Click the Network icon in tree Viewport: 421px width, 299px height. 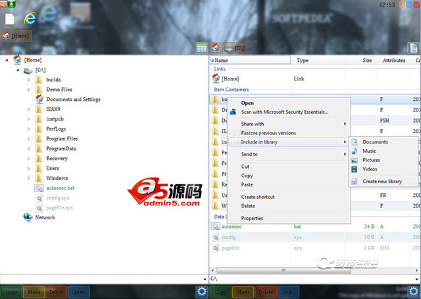click(x=28, y=217)
